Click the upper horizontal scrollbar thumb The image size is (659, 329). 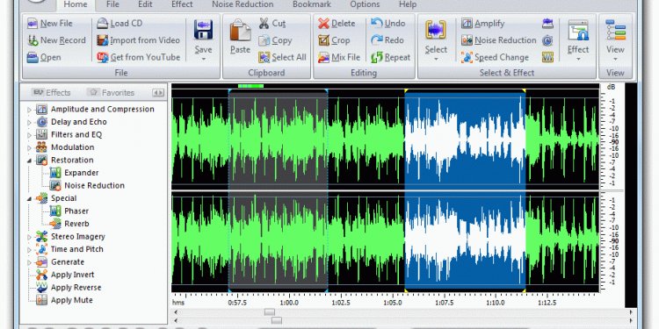point(270,312)
